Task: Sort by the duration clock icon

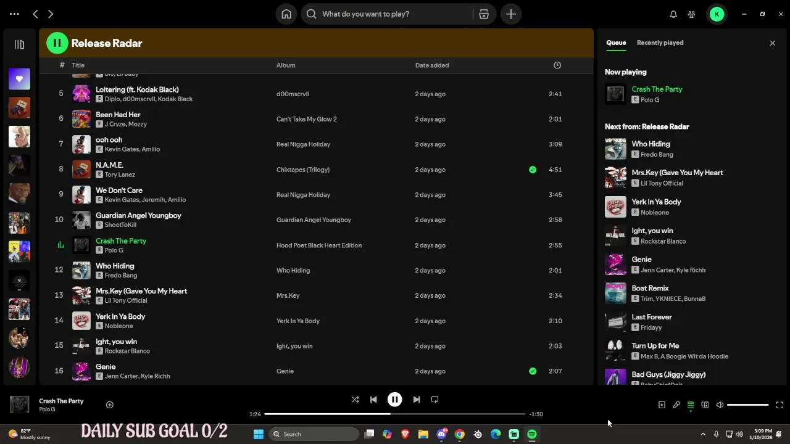Action: click(557, 65)
